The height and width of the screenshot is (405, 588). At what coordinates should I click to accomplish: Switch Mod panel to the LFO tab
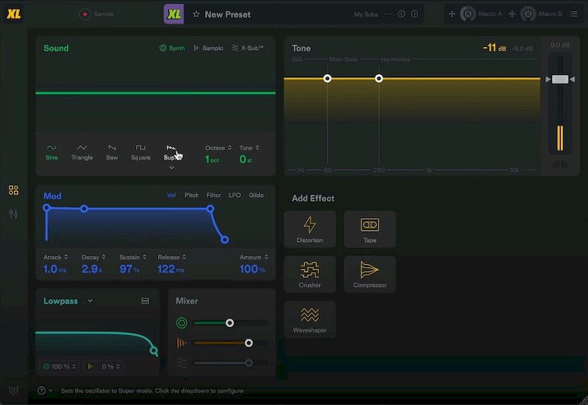234,196
